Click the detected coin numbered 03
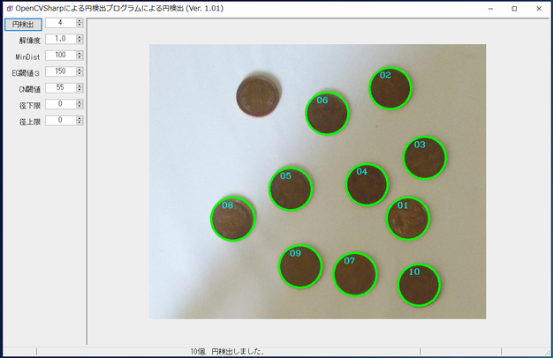The height and width of the screenshot is (358, 553). point(425,158)
